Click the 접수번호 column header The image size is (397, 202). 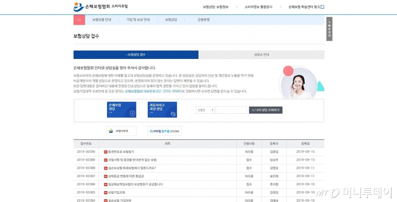[x=86, y=144]
